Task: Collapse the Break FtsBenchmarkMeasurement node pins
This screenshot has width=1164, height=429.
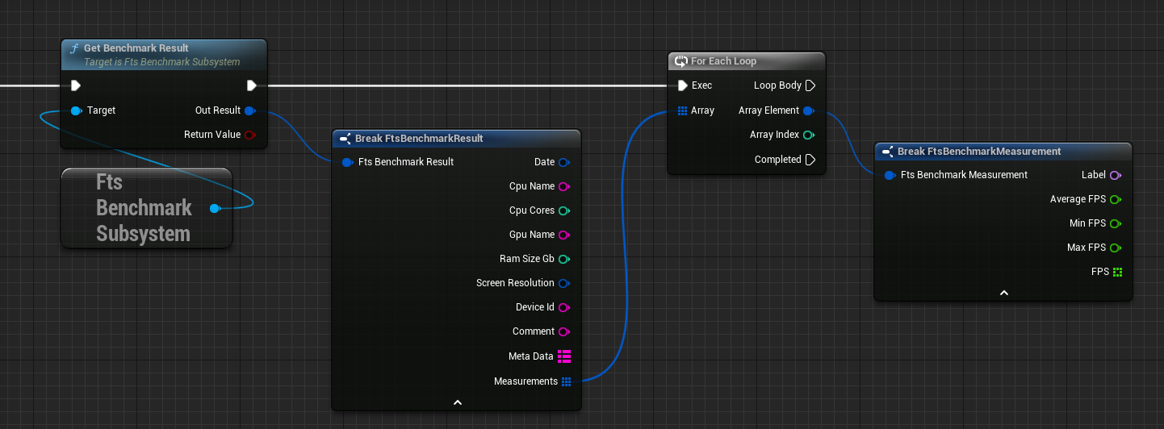Action: coord(1003,293)
